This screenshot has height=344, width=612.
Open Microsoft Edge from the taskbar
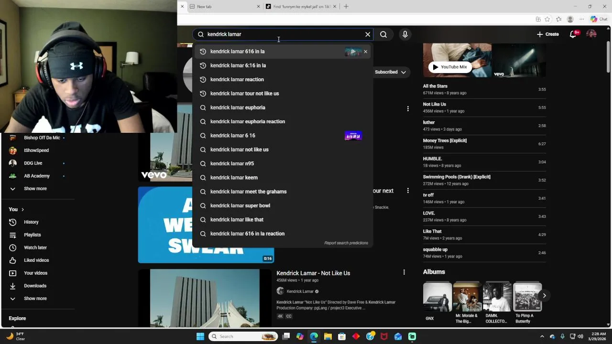tap(314, 336)
